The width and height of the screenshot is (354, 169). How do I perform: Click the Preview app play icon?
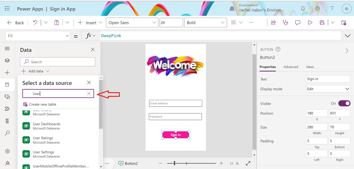click(310, 23)
